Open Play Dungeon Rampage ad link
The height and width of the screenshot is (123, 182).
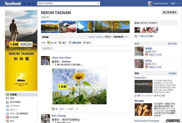click(147, 121)
